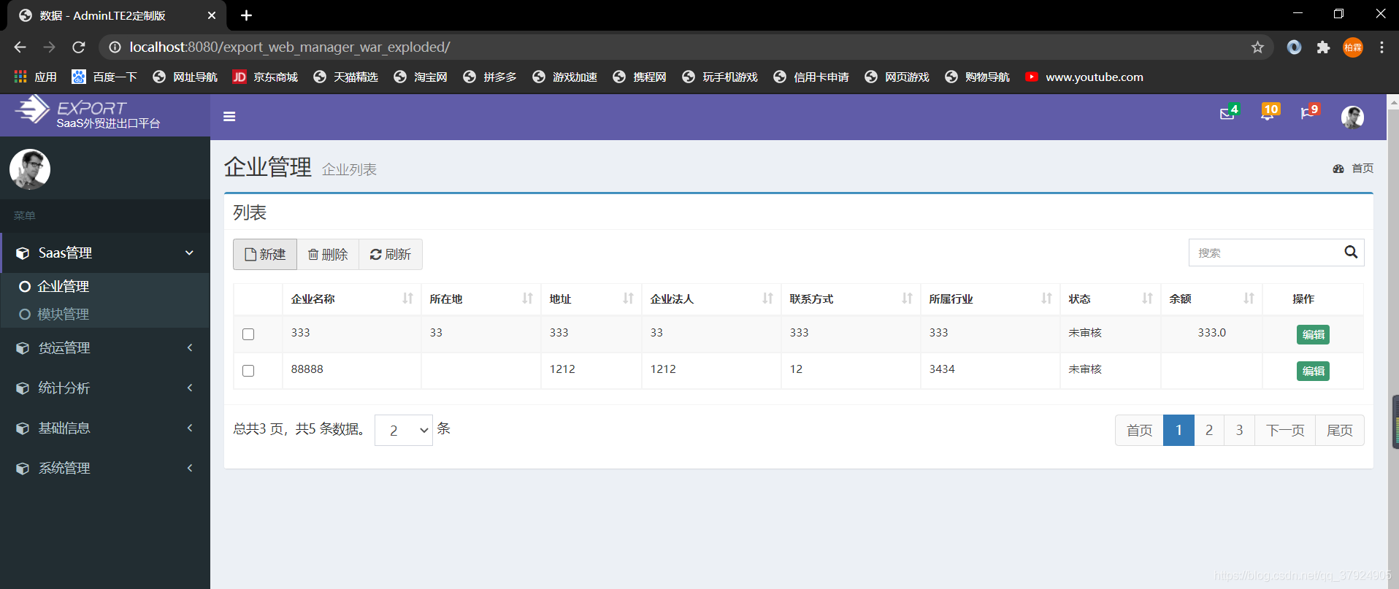Viewport: 1399px width, 589px height.
Task: Click 编辑 for the 88888 row
Action: tap(1313, 371)
